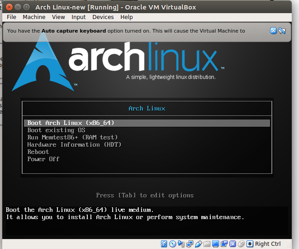299x249 pixels.
Task: Click the Arch Linux boot menu title
Action: 147,108
